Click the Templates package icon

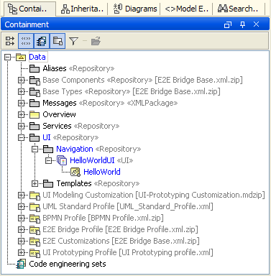coord(48,184)
